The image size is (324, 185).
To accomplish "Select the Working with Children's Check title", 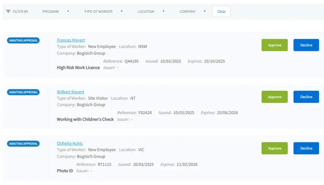I will coord(85,119).
